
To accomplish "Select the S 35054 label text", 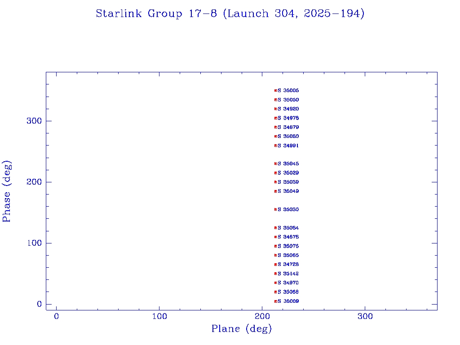I will (x=288, y=228).
